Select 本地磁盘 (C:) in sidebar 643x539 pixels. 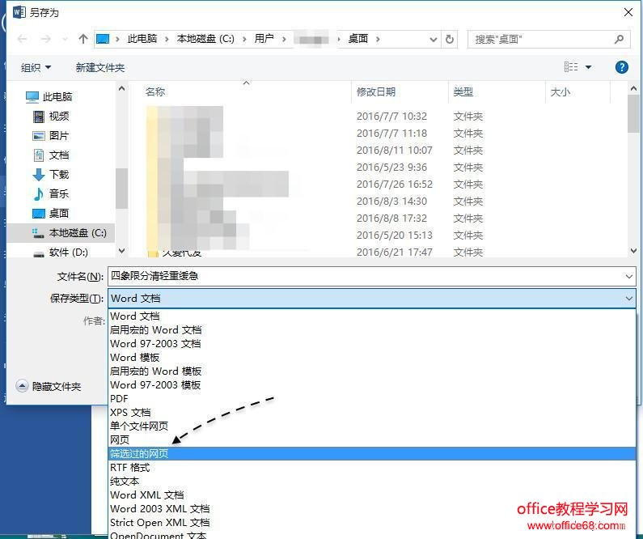tap(61, 233)
